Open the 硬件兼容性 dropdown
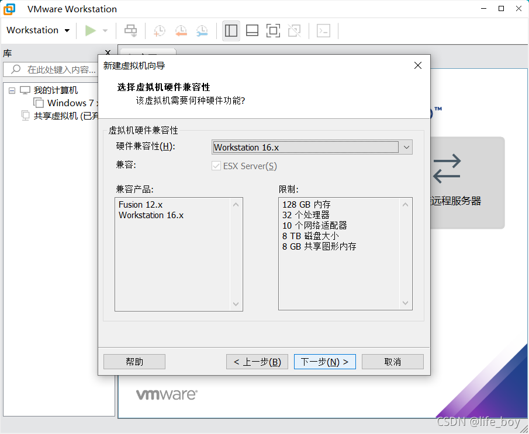This screenshot has width=529, height=434. tap(312, 147)
